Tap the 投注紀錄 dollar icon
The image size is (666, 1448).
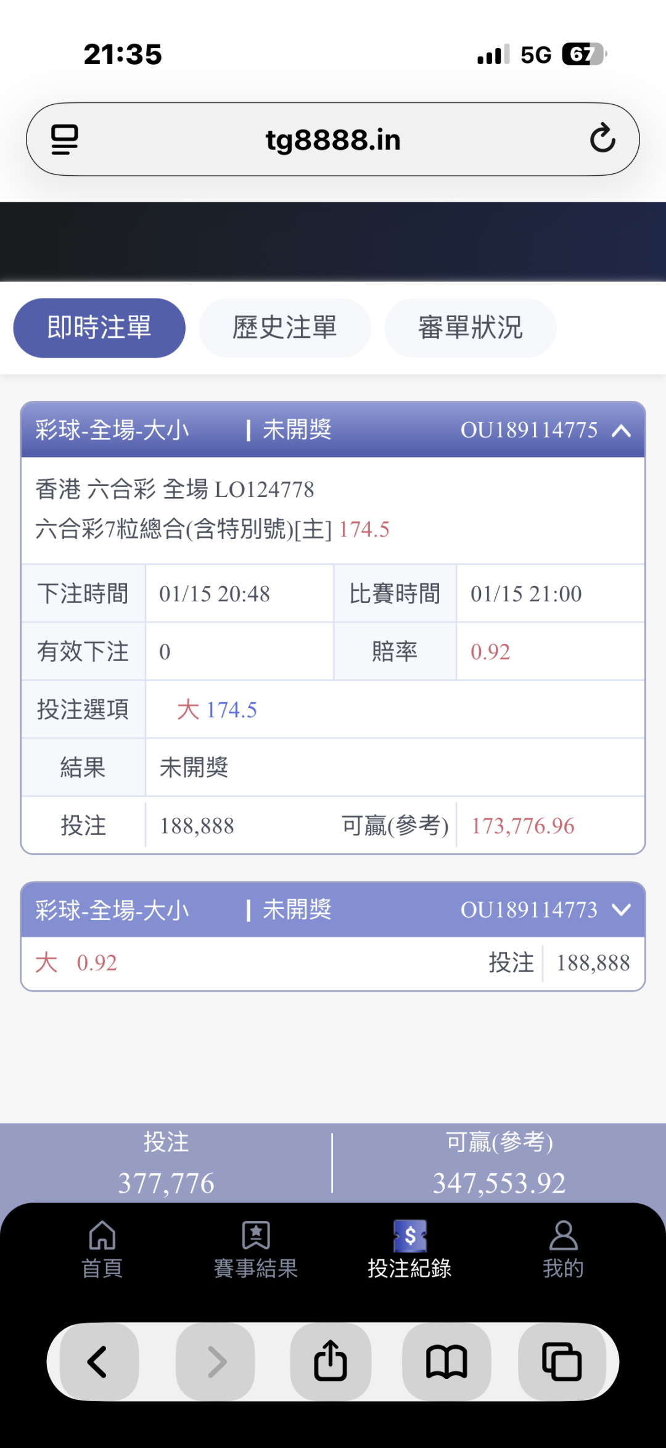click(410, 1236)
